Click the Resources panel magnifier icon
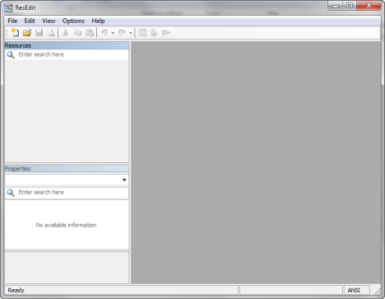The height and width of the screenshot is (299, 385). pos(11,55)
